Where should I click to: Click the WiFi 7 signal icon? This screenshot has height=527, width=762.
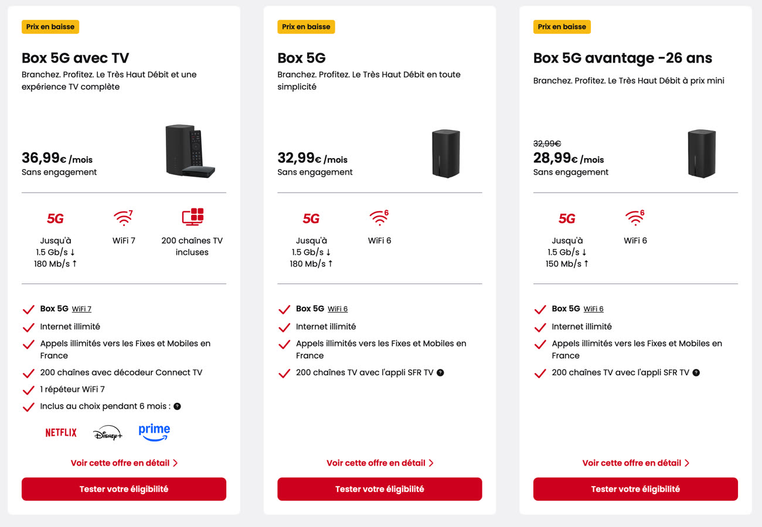coord(124,218)
